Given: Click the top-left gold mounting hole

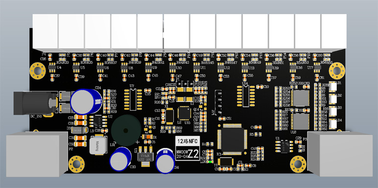Looking at the screenshot, I should pyautogui.click(x=38, y=71).
